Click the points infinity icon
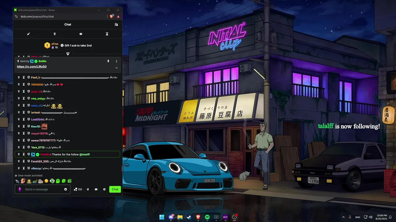 (78, 189)
